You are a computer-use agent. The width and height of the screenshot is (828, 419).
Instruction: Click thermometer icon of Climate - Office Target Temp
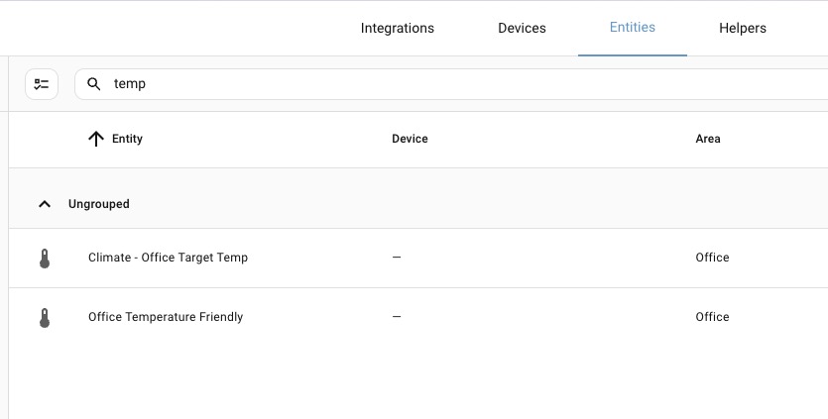(45, 259)
